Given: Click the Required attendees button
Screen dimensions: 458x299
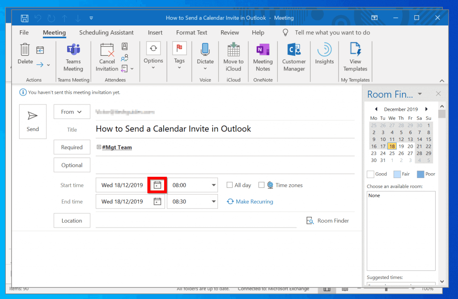Looking at the screenshot, I should 72,147.
